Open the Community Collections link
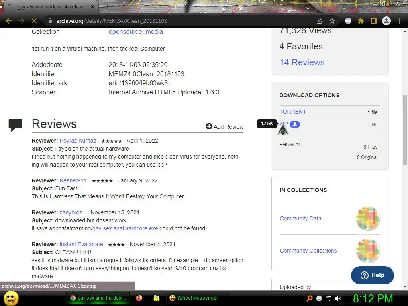 tap(308, 251)
